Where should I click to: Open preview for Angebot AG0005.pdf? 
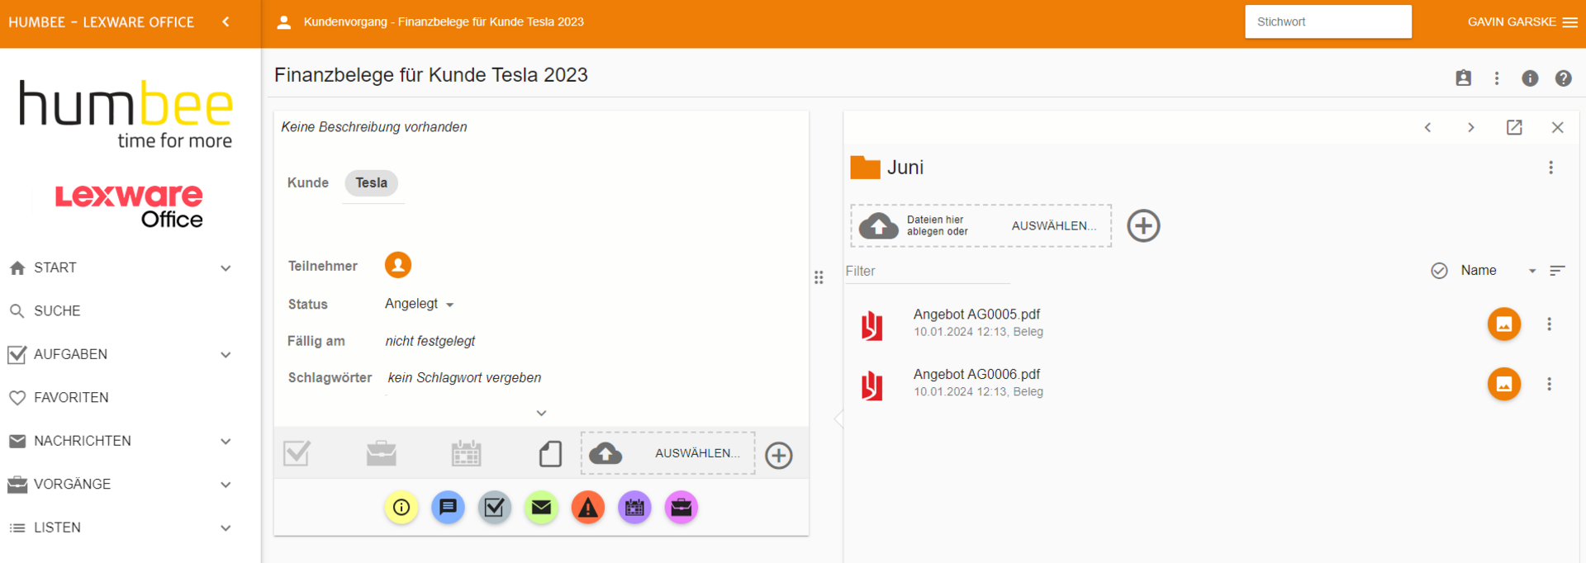[x=1503, y=324]
